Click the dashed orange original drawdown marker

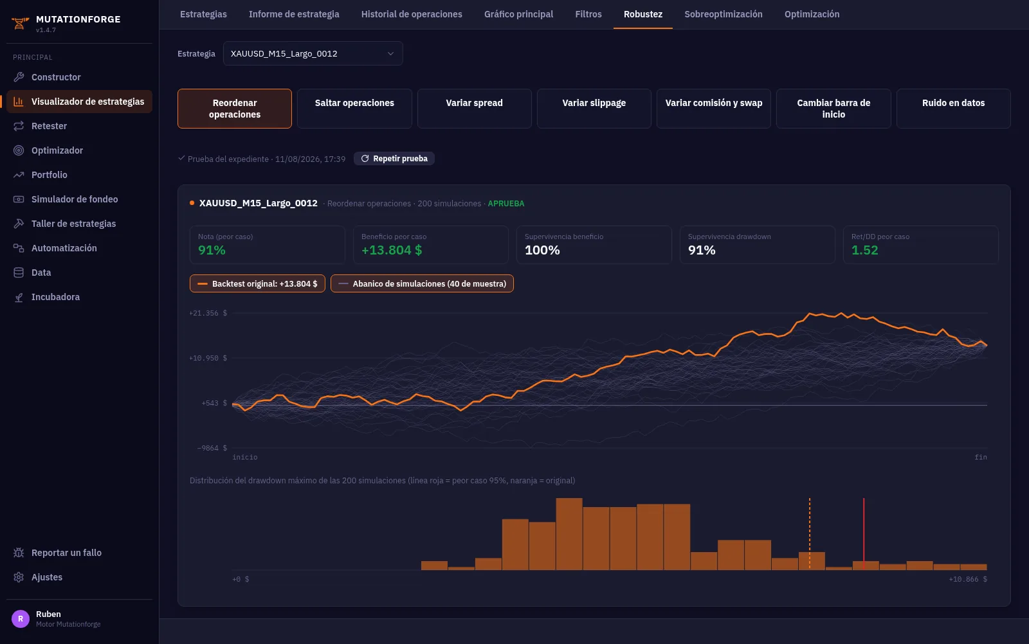[810, 533]
